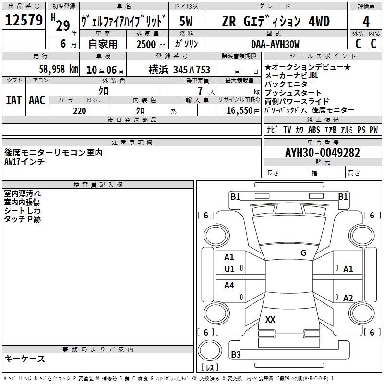Click the door shape value 5W
This screenshot has height=384, width=384.
point(186,21)
